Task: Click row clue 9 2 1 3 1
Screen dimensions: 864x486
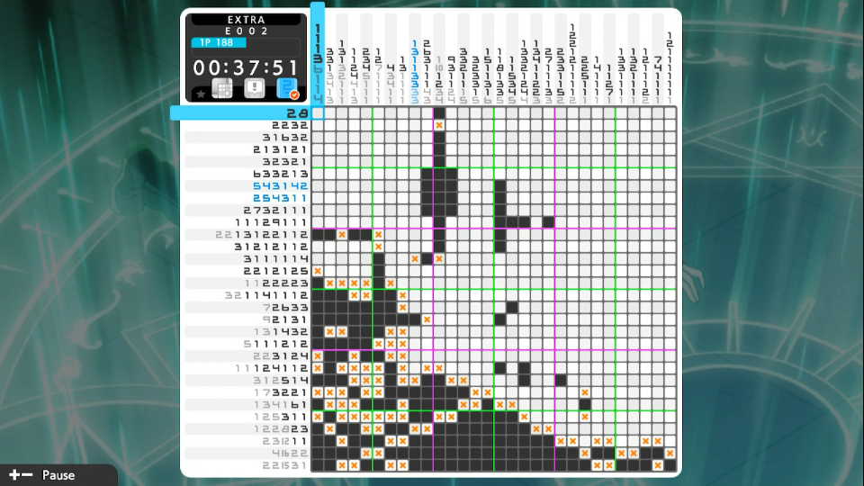Action: click(x=285, y=319)
